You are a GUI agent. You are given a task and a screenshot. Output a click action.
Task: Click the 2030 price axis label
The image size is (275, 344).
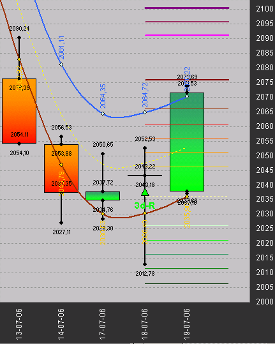265,214
